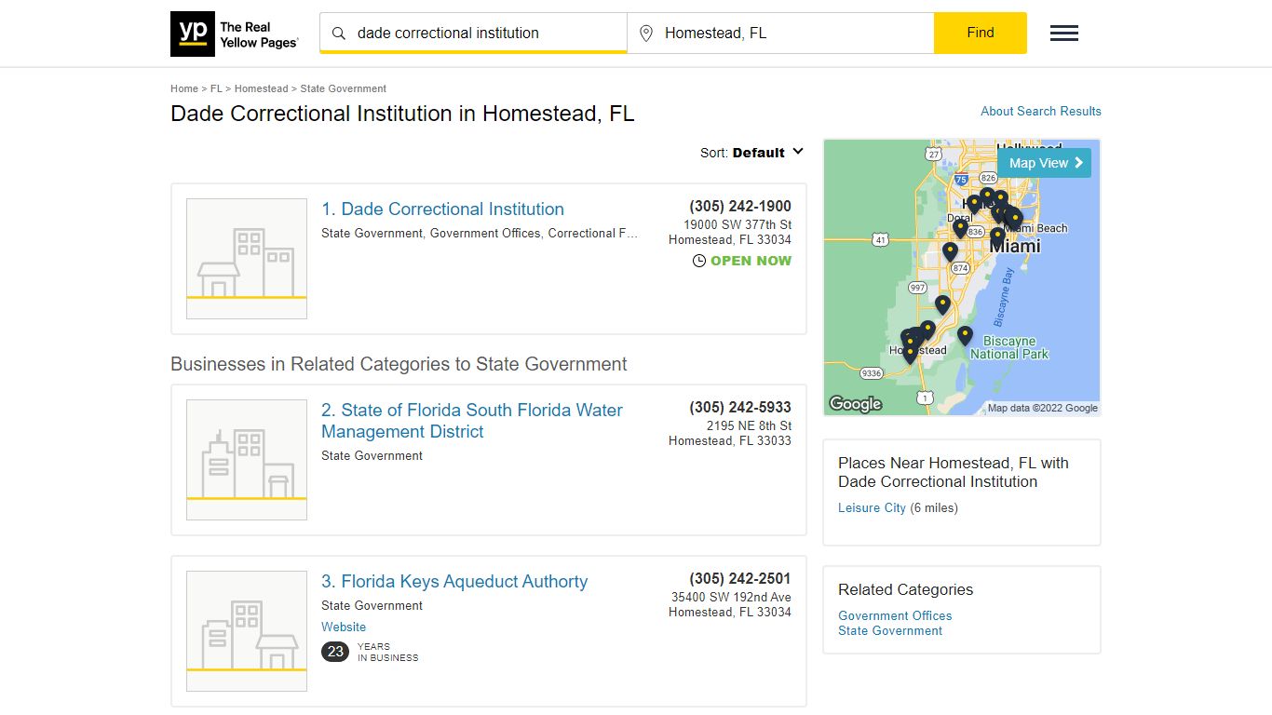Open the Sort Default dropdown
Image resolution: width=1272 pixels, height=715 pixels.
[751, 153]
